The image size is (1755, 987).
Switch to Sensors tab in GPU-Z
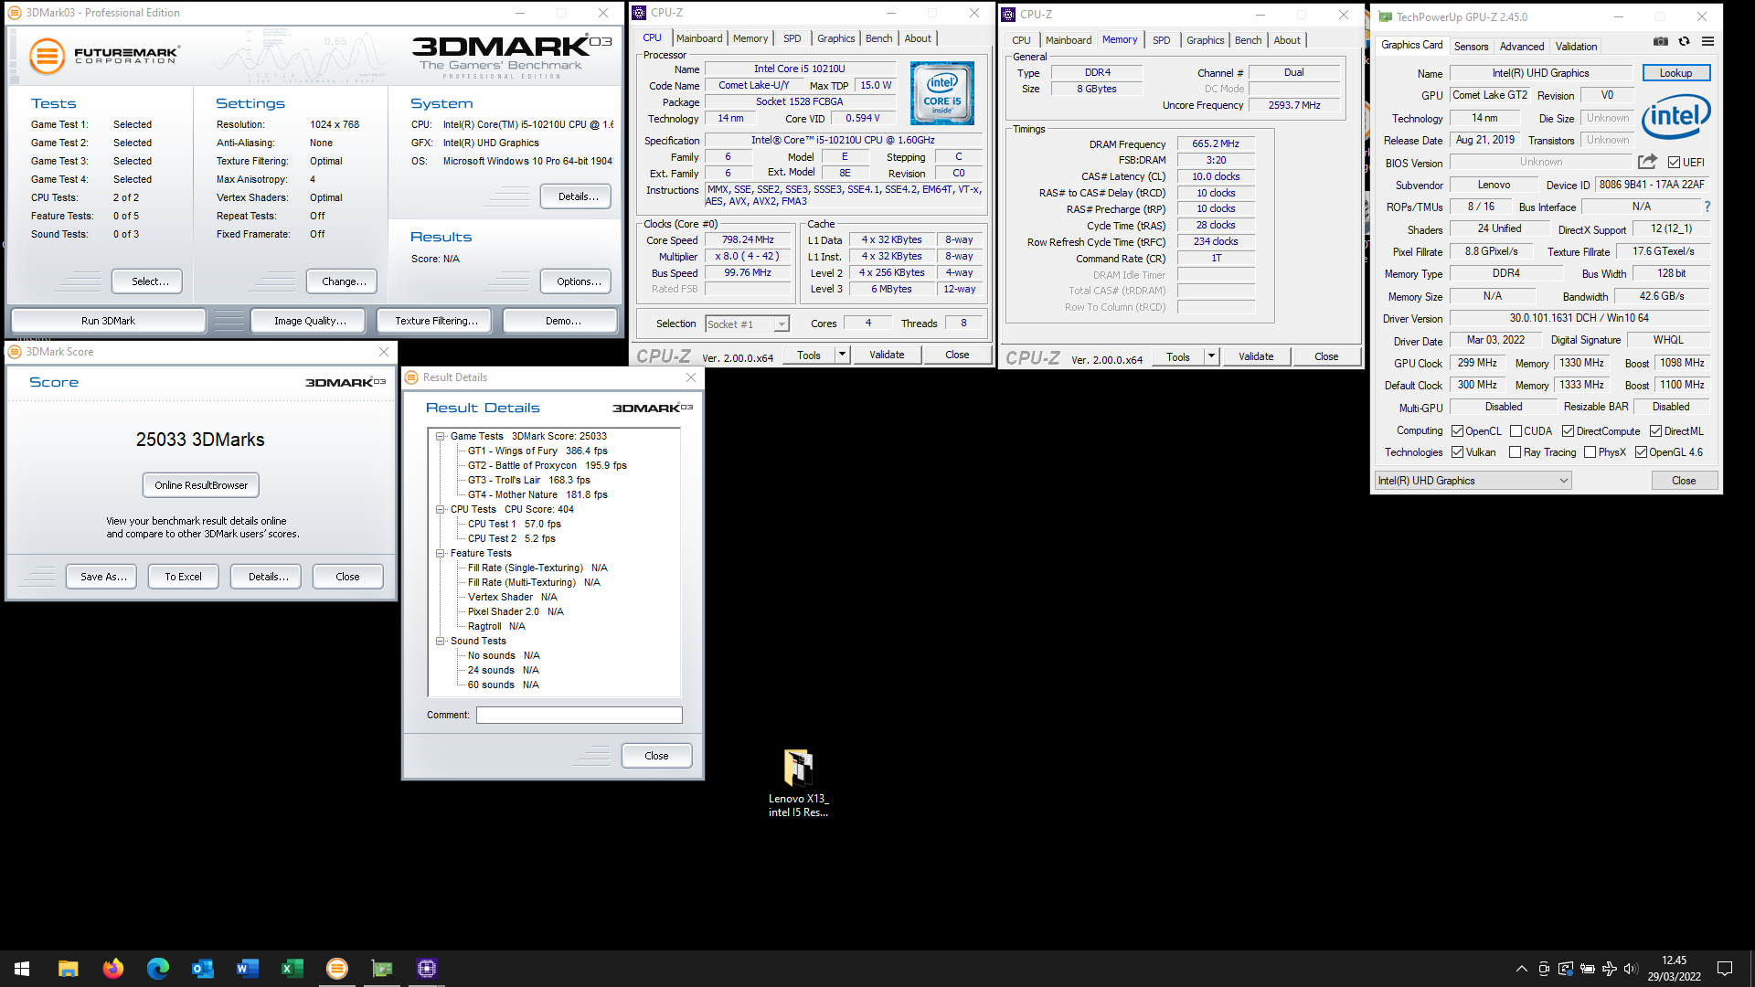click(x=1471, y=47)
